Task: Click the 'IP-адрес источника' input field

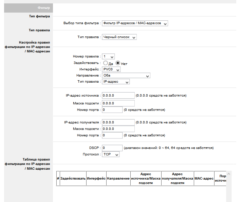Action: [x=118, y=95]
